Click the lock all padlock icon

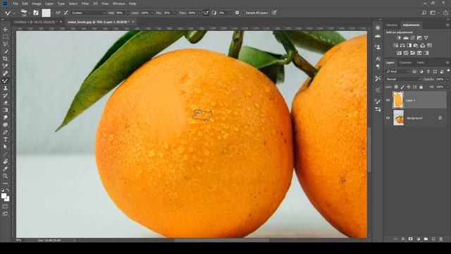(x=421, y=87)
